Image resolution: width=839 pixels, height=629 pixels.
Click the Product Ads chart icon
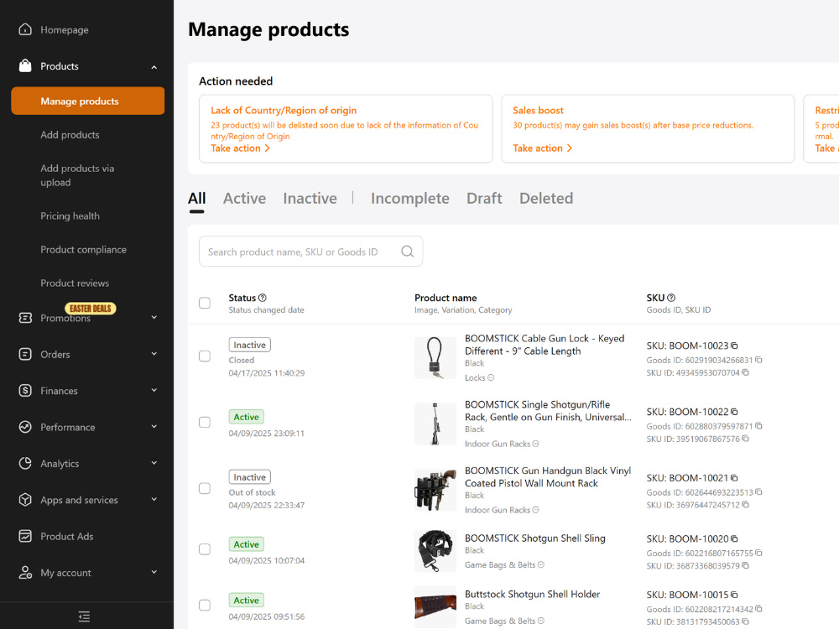point(25,536)
